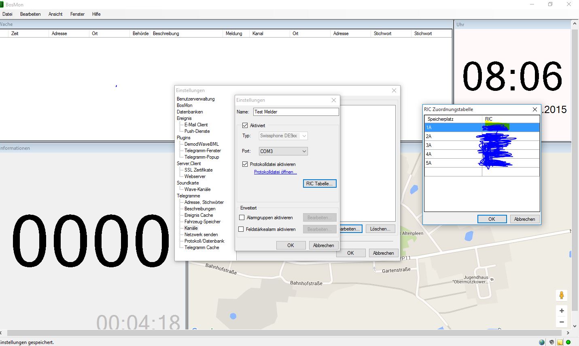
Task: Enable Feldstärkealarm aktivieren
Action: [241, 229]
